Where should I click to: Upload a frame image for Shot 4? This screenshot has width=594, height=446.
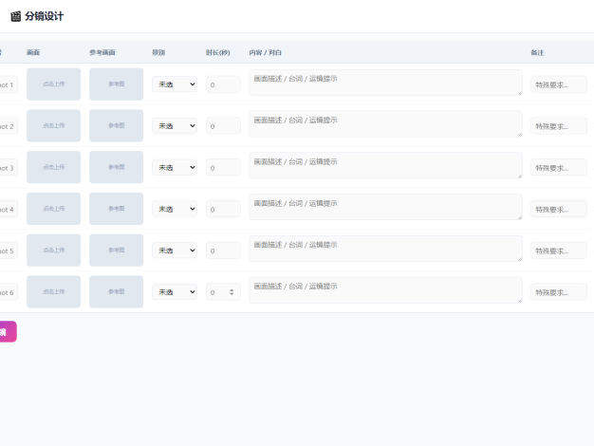point(53,209)
